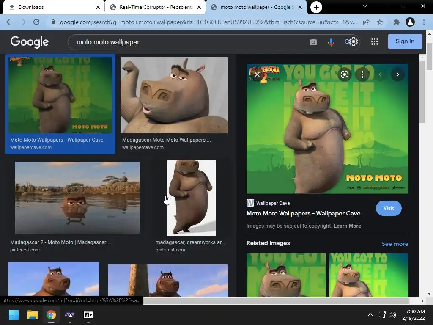The height and width of the screenshot is (325, 433).
Task: Close the moto moto wallpaper tab
Action: [300, 7]
